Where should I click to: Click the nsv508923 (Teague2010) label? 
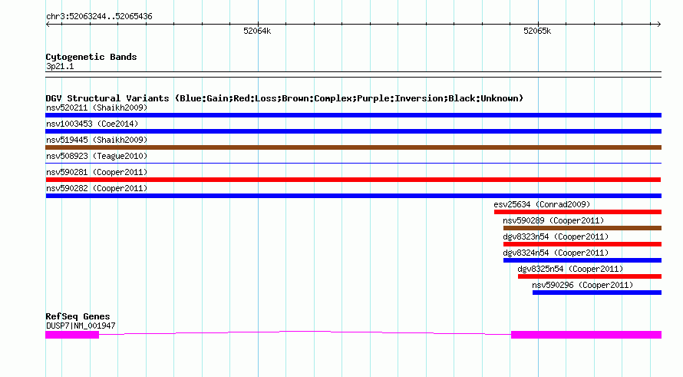[x=97, y=156]
